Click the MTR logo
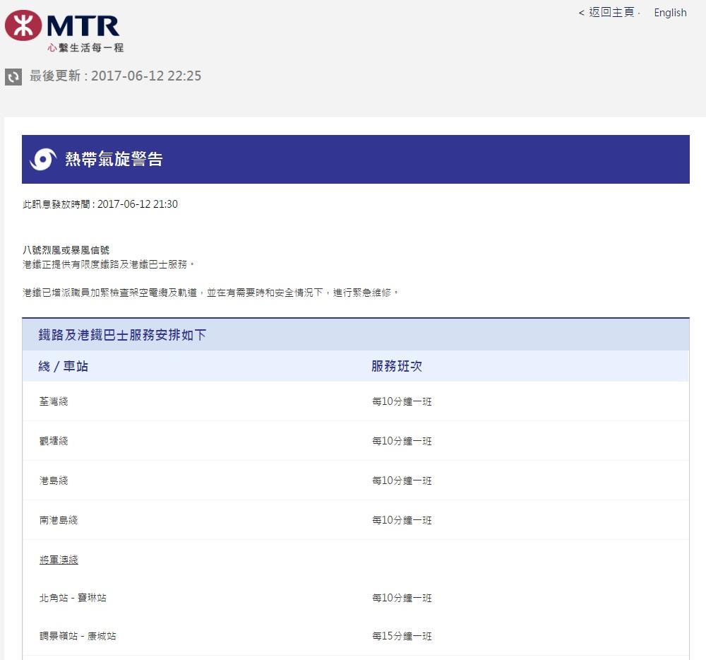The image size is (706, 660). [x=64, y=30]
